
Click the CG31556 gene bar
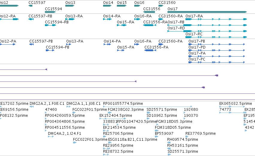tap(149, 12)
